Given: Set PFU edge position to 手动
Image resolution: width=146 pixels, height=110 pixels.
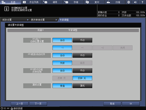Looking at the screenshot, I should pyautogui.click(x=82, y=40).
